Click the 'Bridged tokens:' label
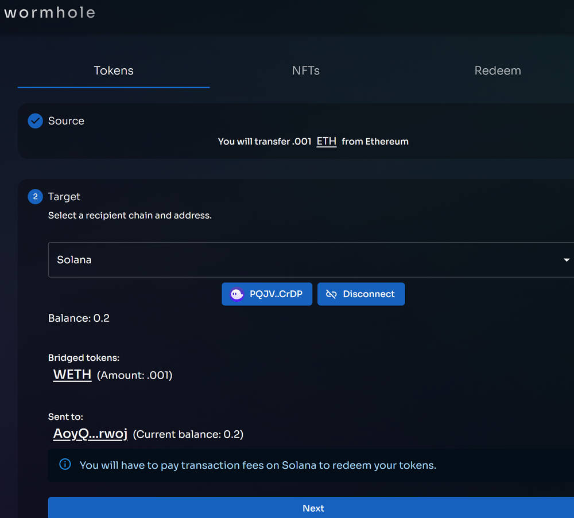 (x=84, y=358)
